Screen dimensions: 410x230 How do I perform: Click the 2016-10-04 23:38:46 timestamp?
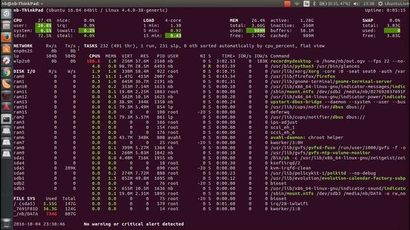click(39, 224)
